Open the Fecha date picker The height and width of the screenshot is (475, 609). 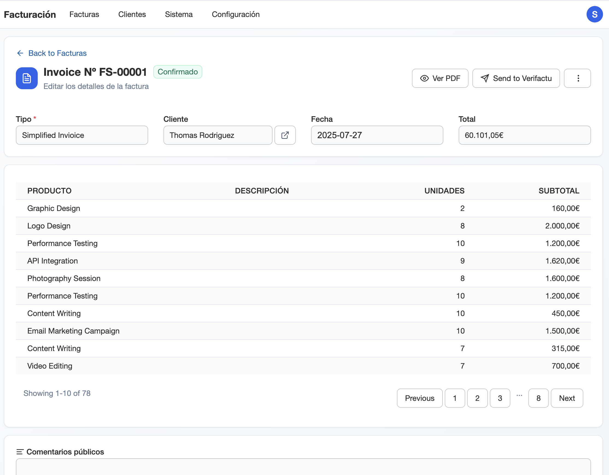tap(377, 135)
